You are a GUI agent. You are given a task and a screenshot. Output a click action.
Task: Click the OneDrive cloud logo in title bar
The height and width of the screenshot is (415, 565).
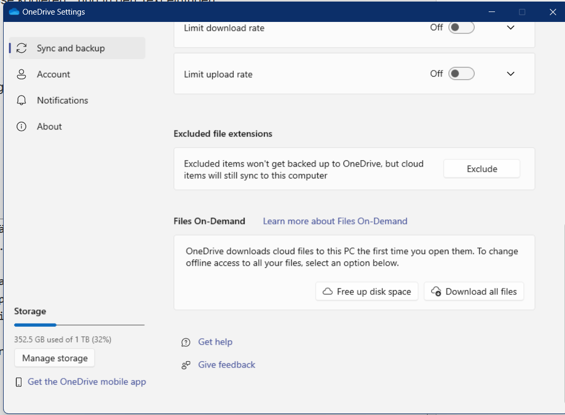point(14,12)
